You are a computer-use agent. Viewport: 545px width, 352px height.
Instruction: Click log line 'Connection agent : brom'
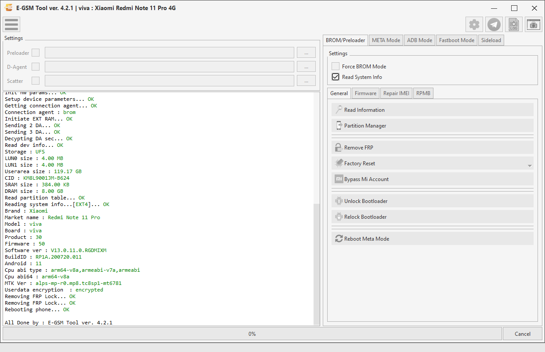click(40, 112)
